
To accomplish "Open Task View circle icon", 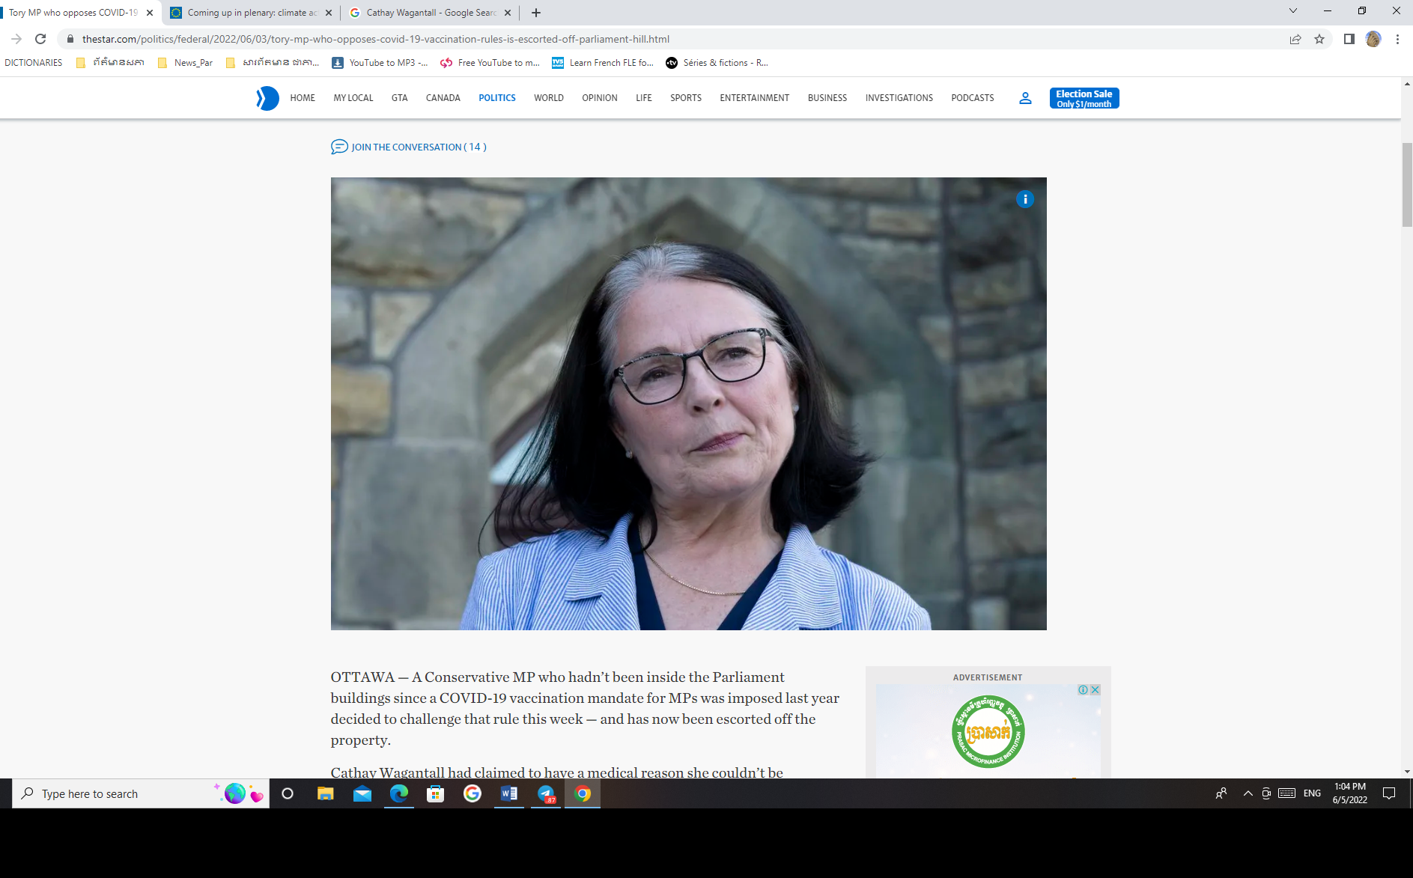I will click(288, 793).
